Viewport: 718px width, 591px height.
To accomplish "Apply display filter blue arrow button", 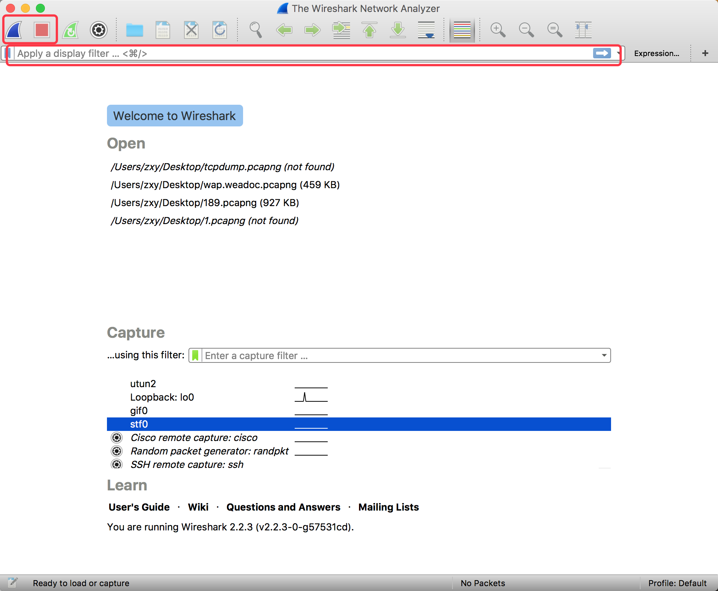I will (602, 53).
